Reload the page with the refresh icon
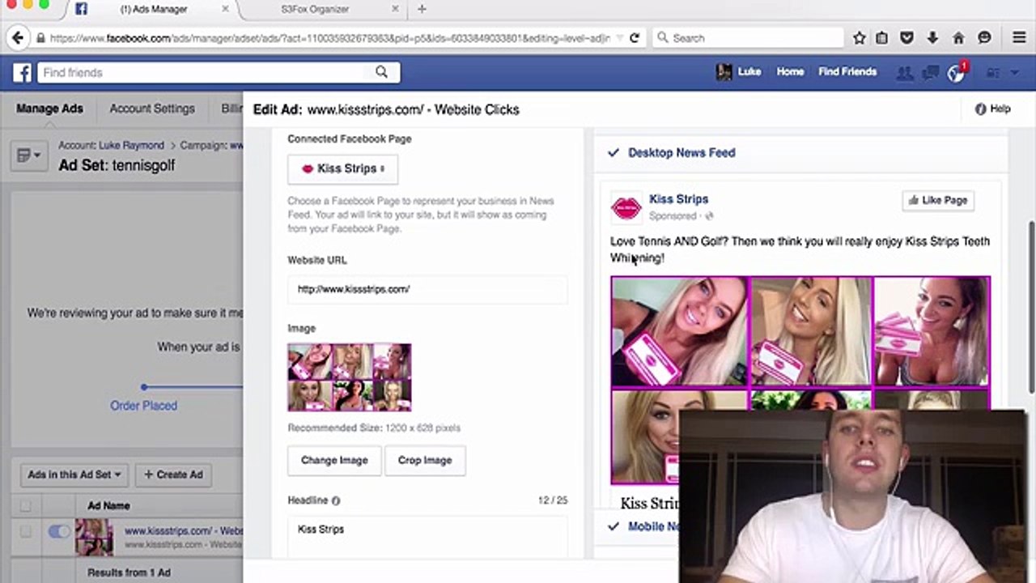1036x583 pixels. click(635, 38)
